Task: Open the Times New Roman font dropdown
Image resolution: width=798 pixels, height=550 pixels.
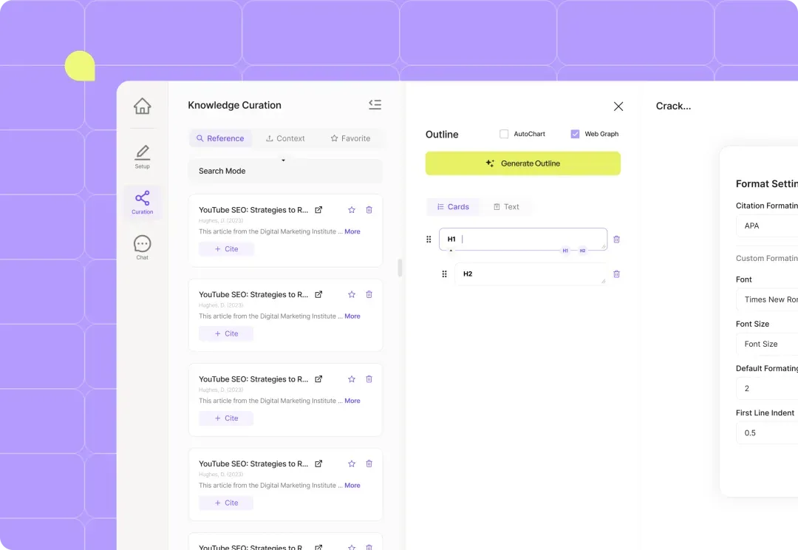Action: [766, 299]
